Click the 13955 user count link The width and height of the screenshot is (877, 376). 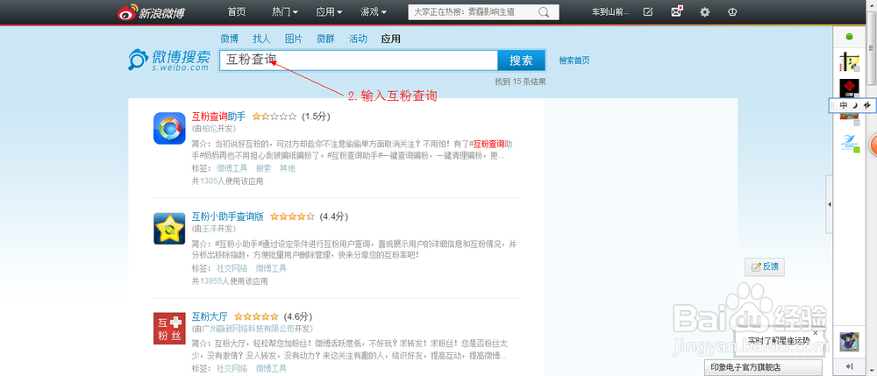pyautogui.click(x=210, y=281)
